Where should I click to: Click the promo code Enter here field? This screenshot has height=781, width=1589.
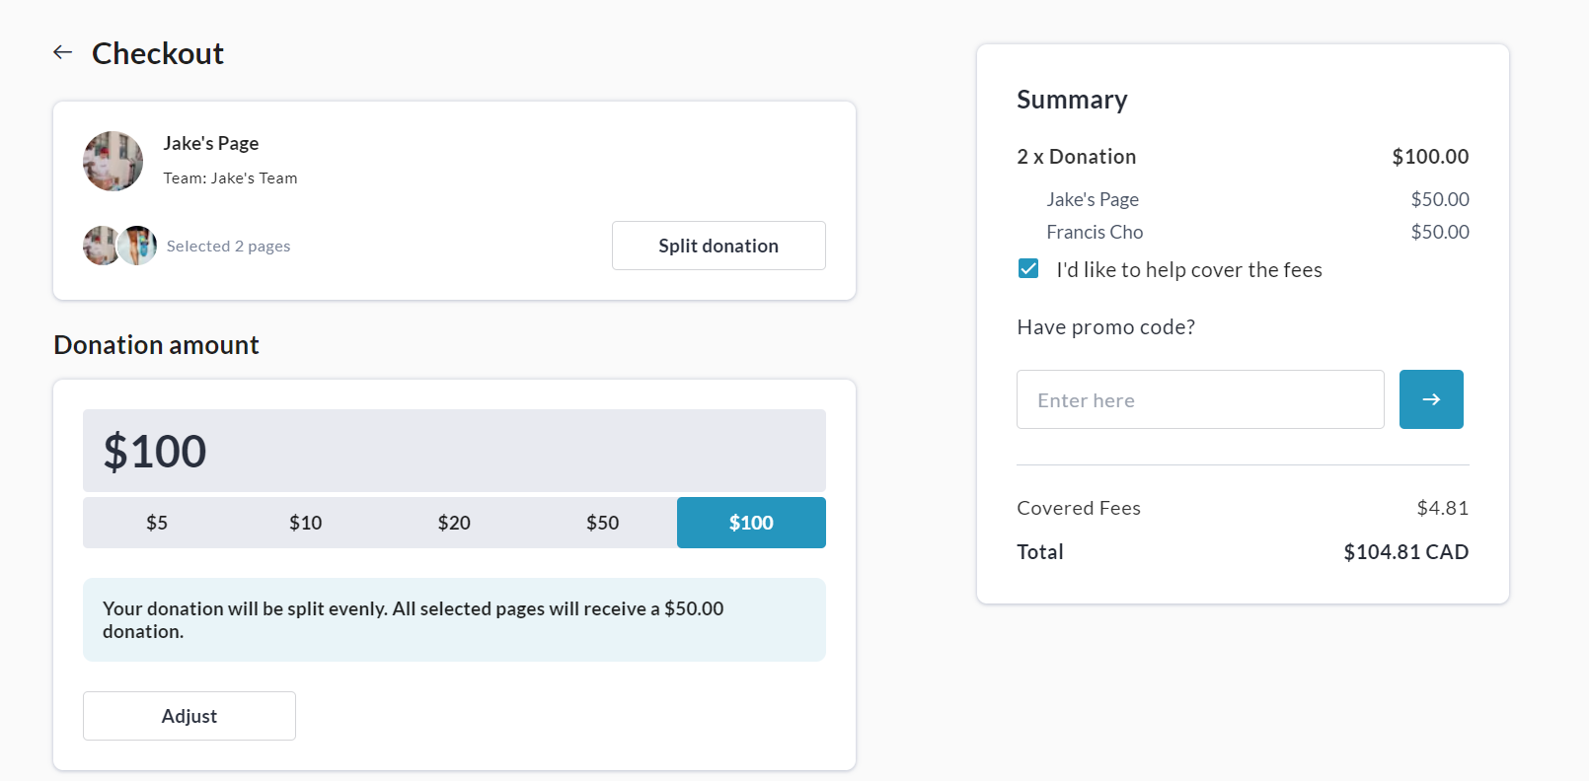(1199, 399)
